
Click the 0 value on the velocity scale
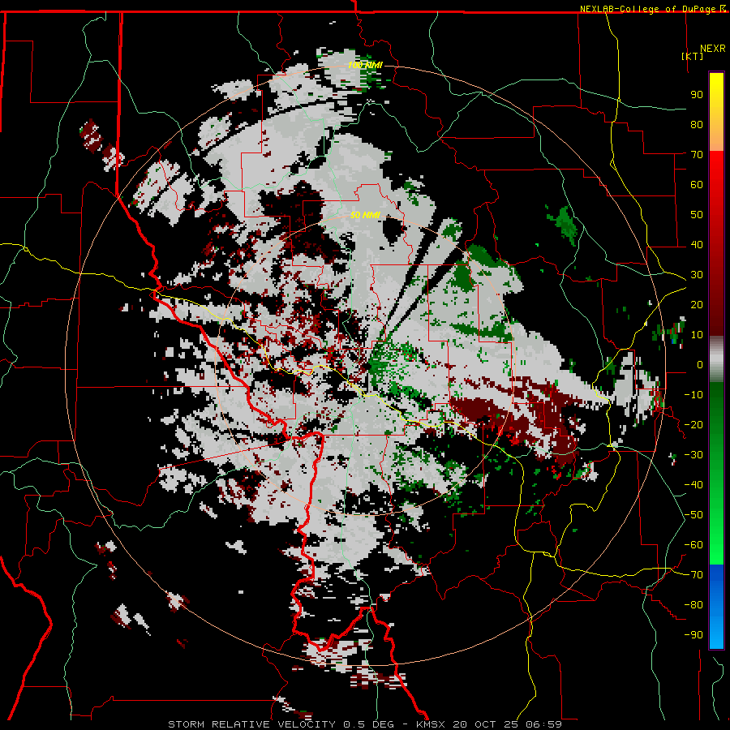(700, 364)
